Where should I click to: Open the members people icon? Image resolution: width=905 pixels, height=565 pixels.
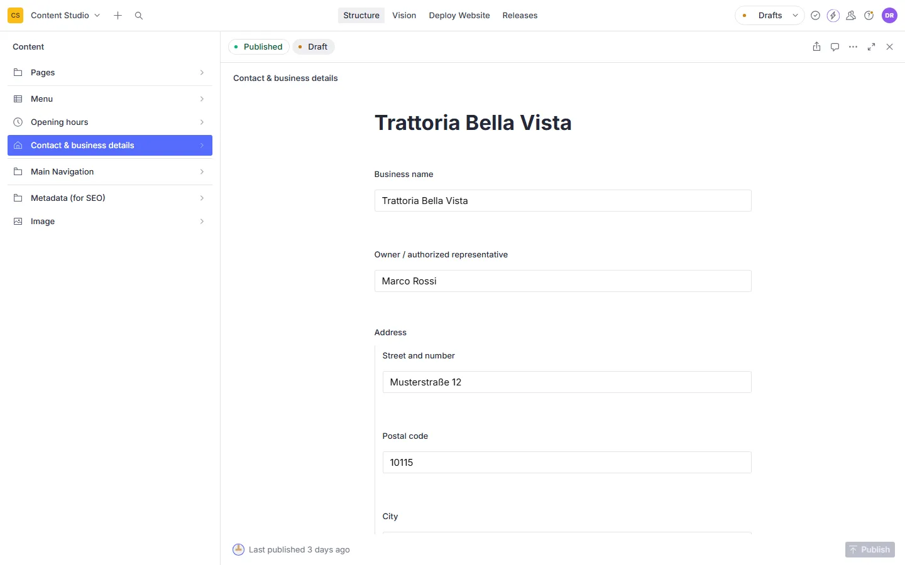pos(851,15)
